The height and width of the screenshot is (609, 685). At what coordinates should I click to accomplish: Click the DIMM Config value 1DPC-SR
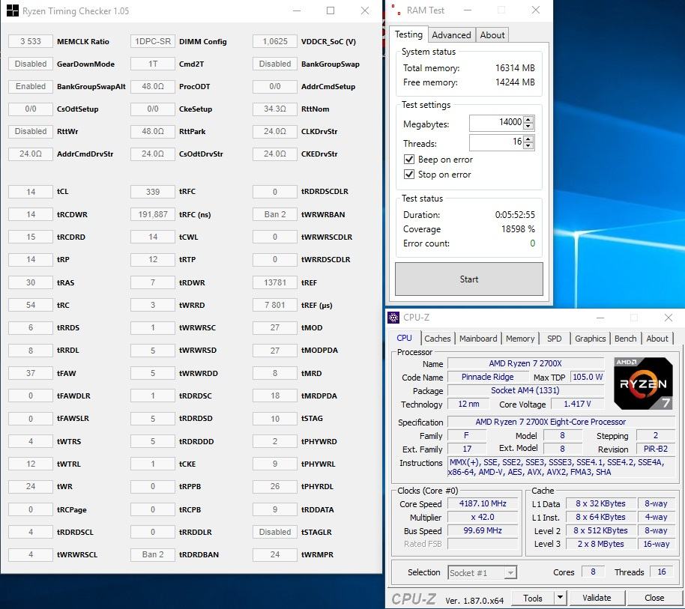(x=153, y=41)
